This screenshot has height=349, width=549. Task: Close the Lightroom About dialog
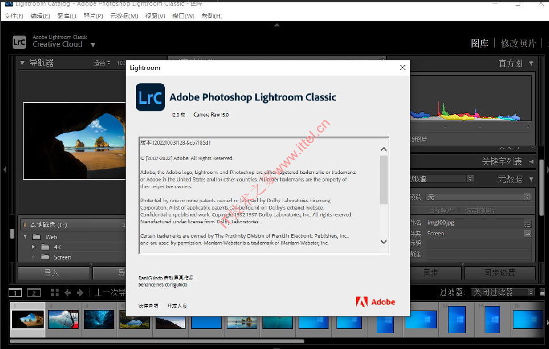point(403,68)
